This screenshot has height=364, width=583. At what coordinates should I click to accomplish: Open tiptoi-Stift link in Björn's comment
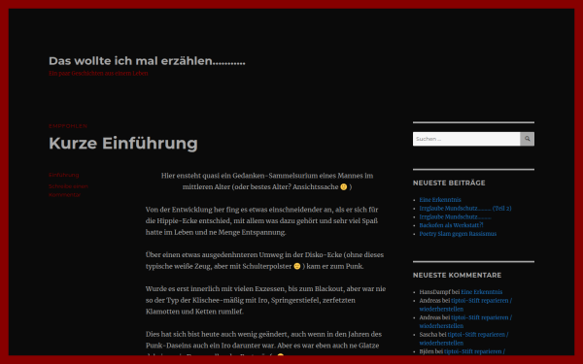(x=474, y=351)
